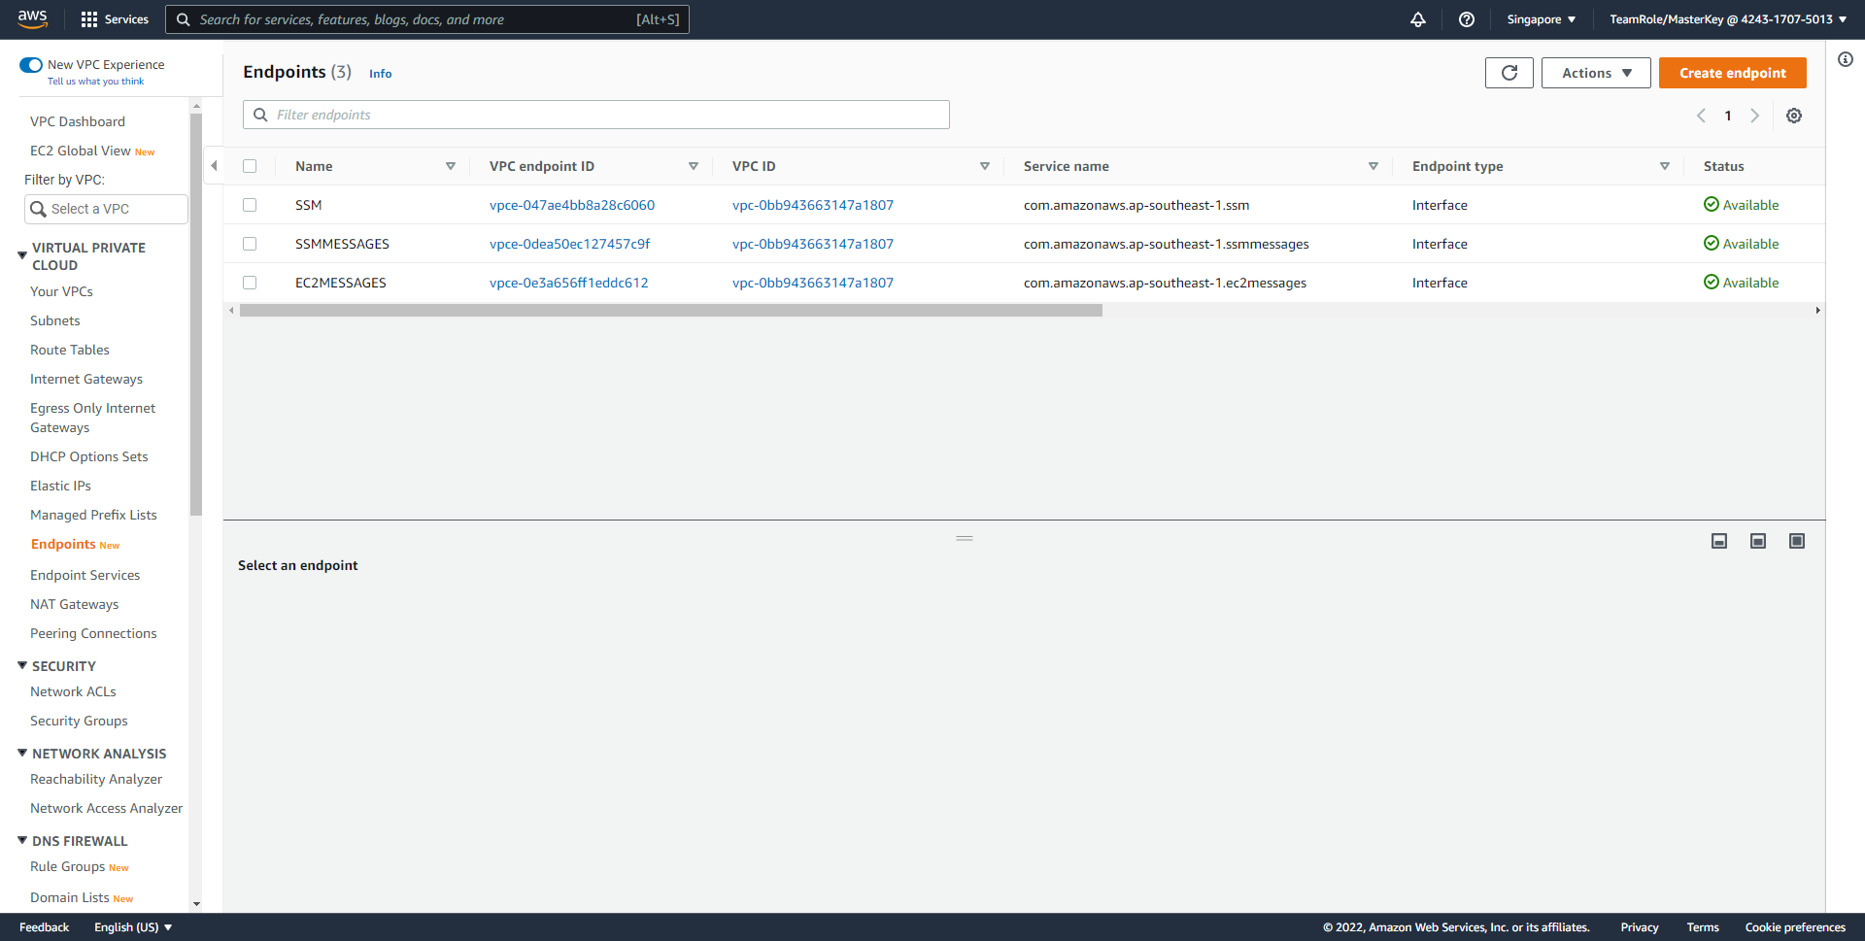Open the table preferences gear
The image size is (1865, 941).
click(x=1794, y=116)
